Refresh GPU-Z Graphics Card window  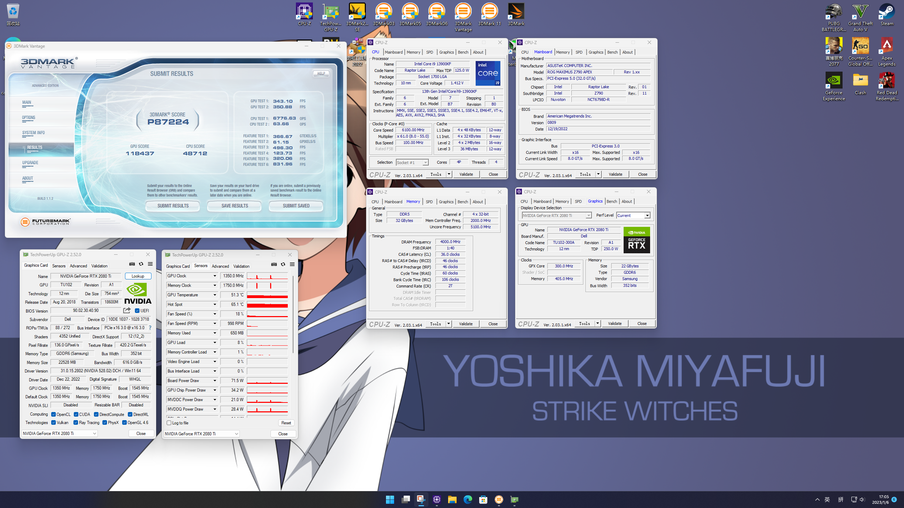tap(141, 264)
